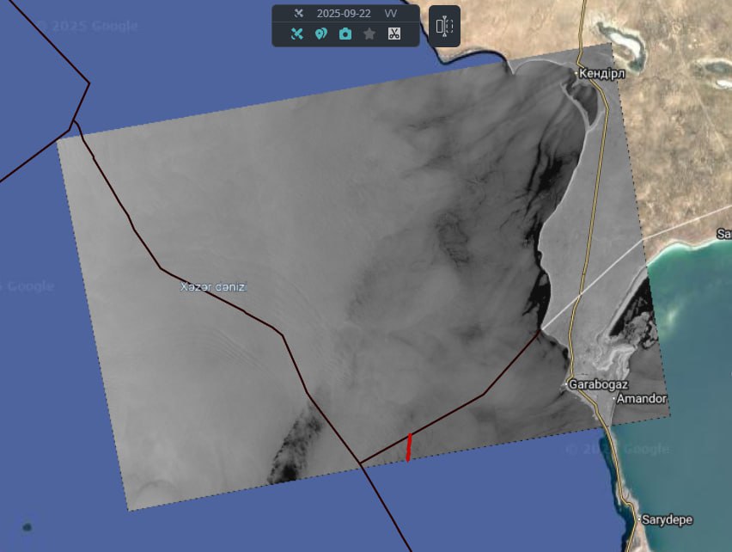Image resolution: width=732 pixels, height=552 pixels.
Task: Click the Sarydepe place label
Action: coord(667,519)
